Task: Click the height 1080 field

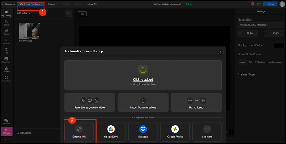Action: pos(274,34)
